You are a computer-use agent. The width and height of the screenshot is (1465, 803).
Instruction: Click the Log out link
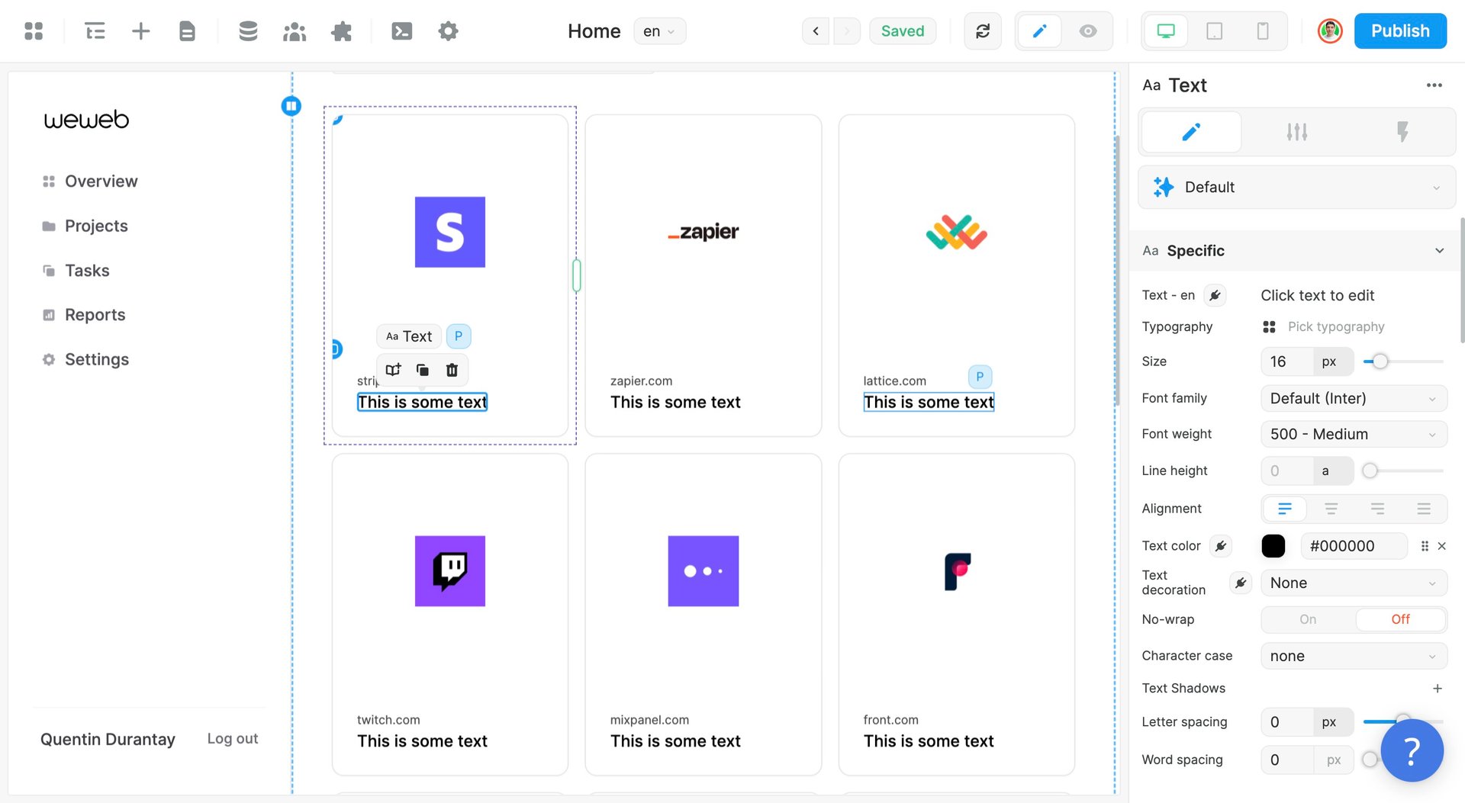[233, 739]
